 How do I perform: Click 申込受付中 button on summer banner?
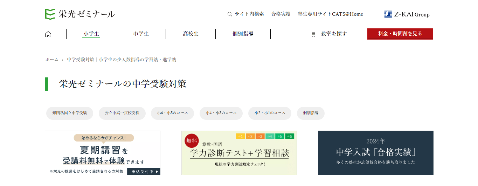[x=144, y=171]
